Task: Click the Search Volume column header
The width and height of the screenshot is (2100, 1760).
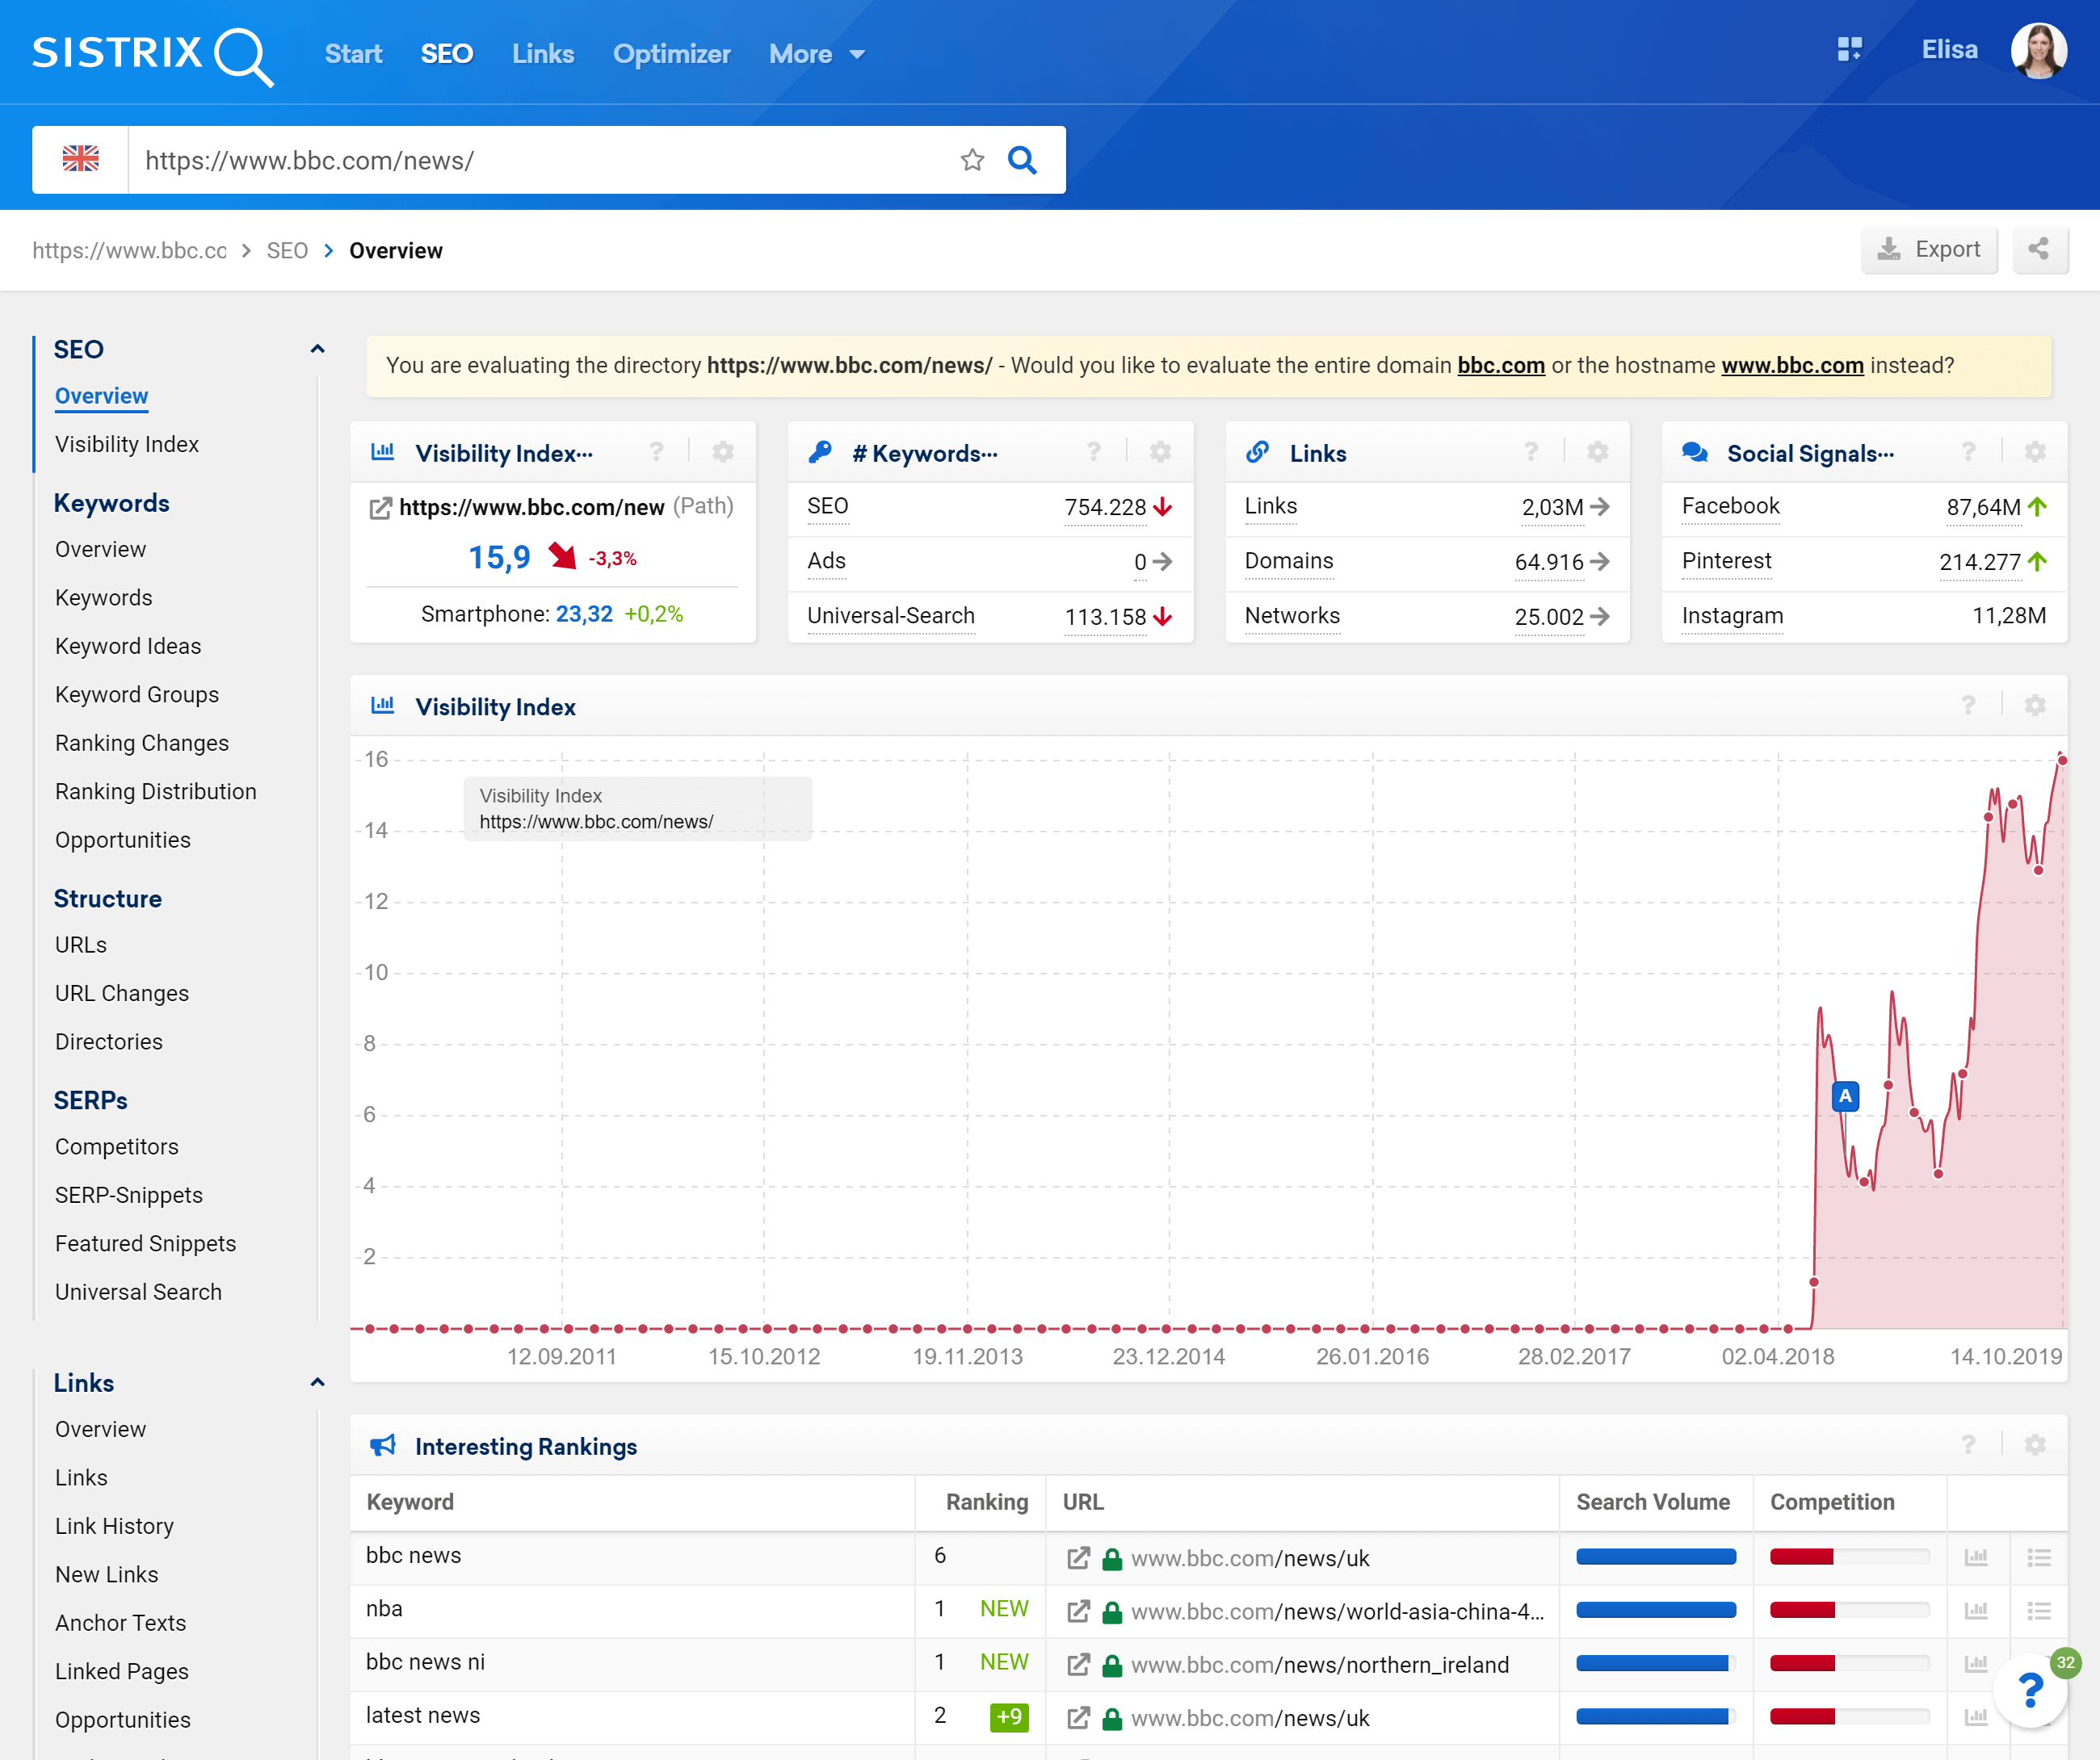Action: [1653, 1501]
